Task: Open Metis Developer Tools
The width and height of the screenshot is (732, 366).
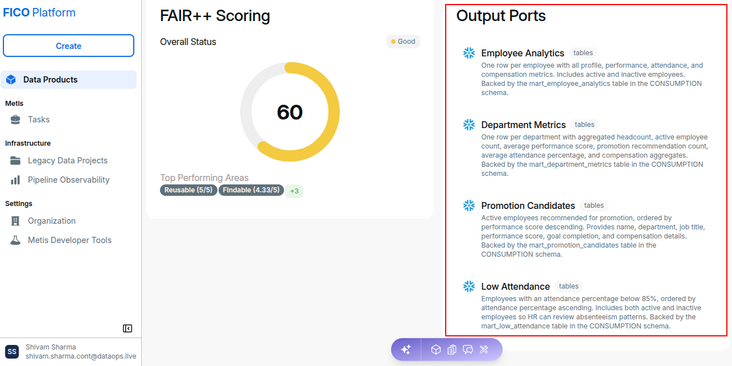Action: (68, 240)
